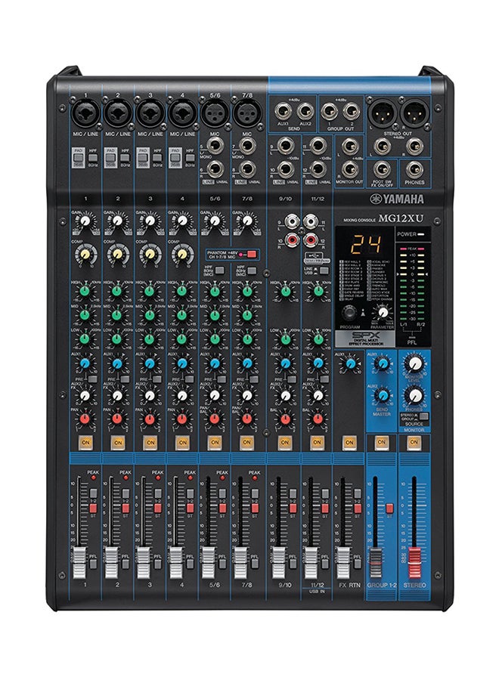Select the SPX PROGRAM selector knob

coord(349,312)
